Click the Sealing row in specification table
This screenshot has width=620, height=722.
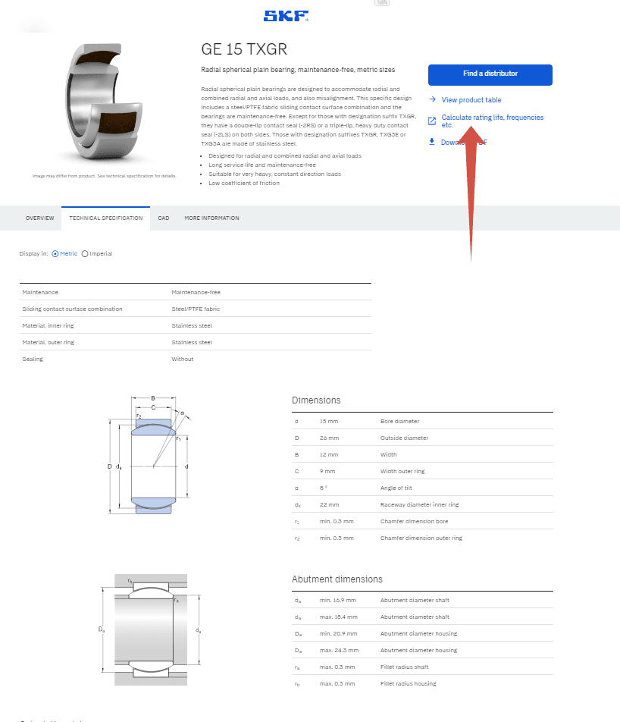195,359
